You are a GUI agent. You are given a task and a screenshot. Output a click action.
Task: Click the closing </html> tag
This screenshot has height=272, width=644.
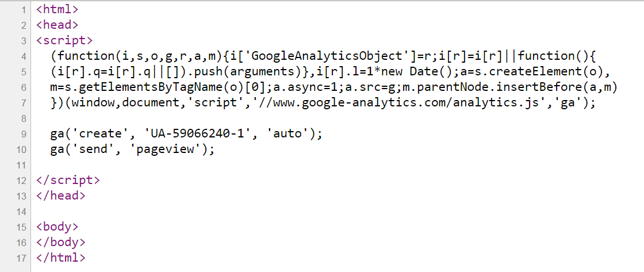[60, 258]
